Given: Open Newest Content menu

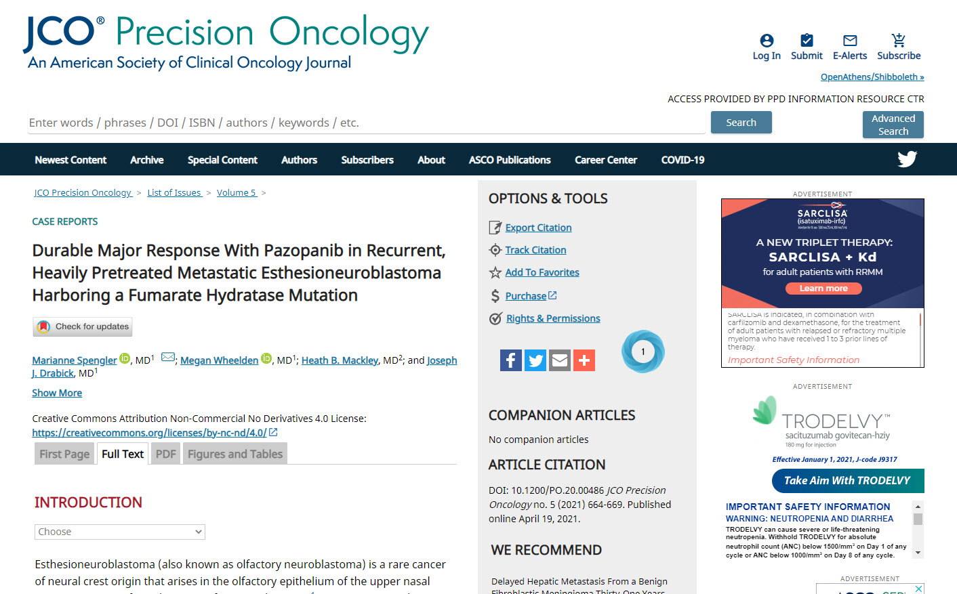Looking at the screenshot, I should (x=70, y=160).
